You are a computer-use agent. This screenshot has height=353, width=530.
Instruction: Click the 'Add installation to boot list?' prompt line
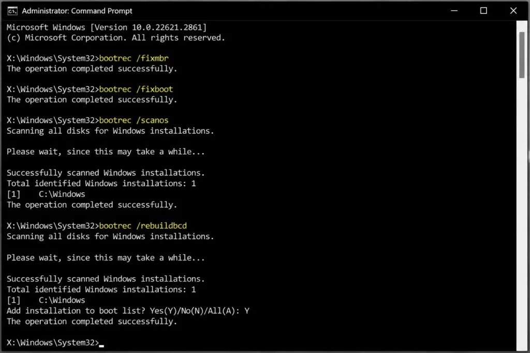point(128,311)
